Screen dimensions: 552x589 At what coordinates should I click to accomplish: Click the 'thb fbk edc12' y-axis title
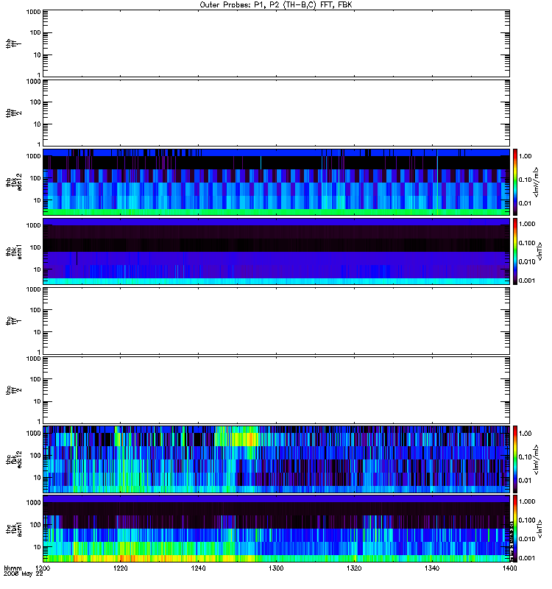(13, 182)
